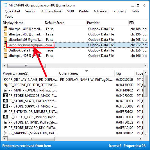Select the PR_RECEIVE_FOLDER_SETTINGS property
Screen dimensions: 150x150
[x=33, y=85]
